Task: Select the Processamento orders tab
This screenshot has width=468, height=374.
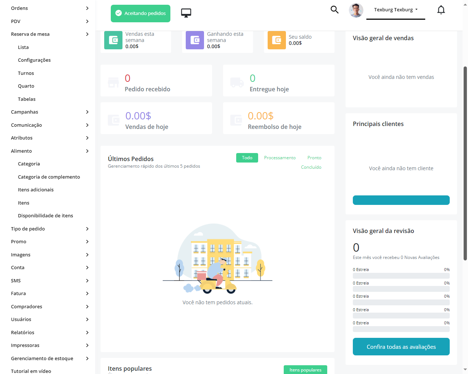Action: tap(280, 158)
